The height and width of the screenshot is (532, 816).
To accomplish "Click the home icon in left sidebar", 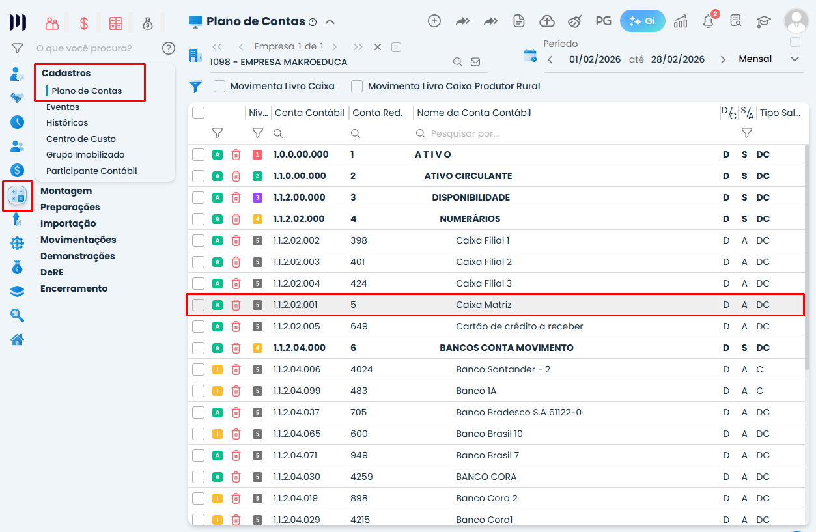I will coord(18,339).
